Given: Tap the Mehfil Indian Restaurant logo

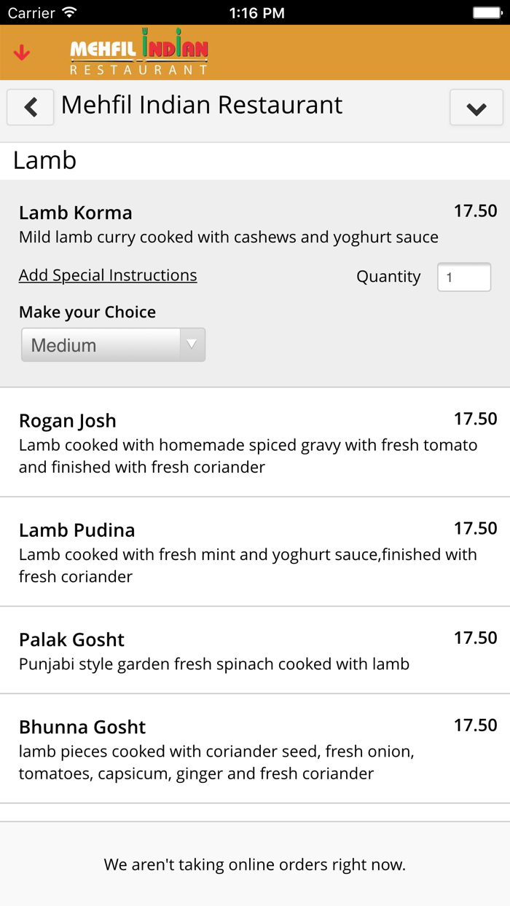Looking at the screenshot, I should 138,51.
